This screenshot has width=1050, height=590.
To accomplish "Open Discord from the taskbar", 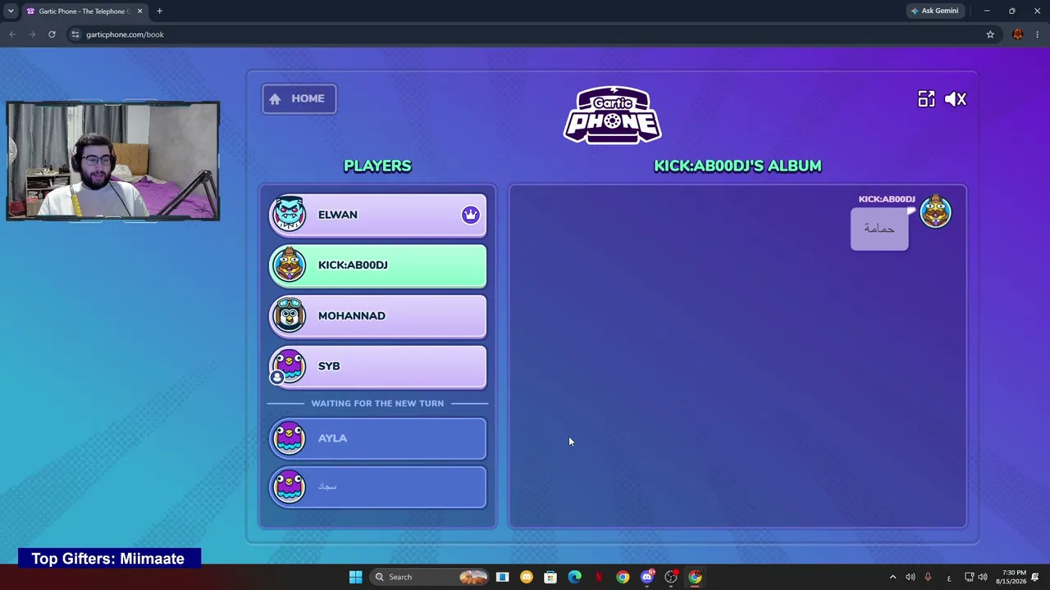I will pos(647,577).
